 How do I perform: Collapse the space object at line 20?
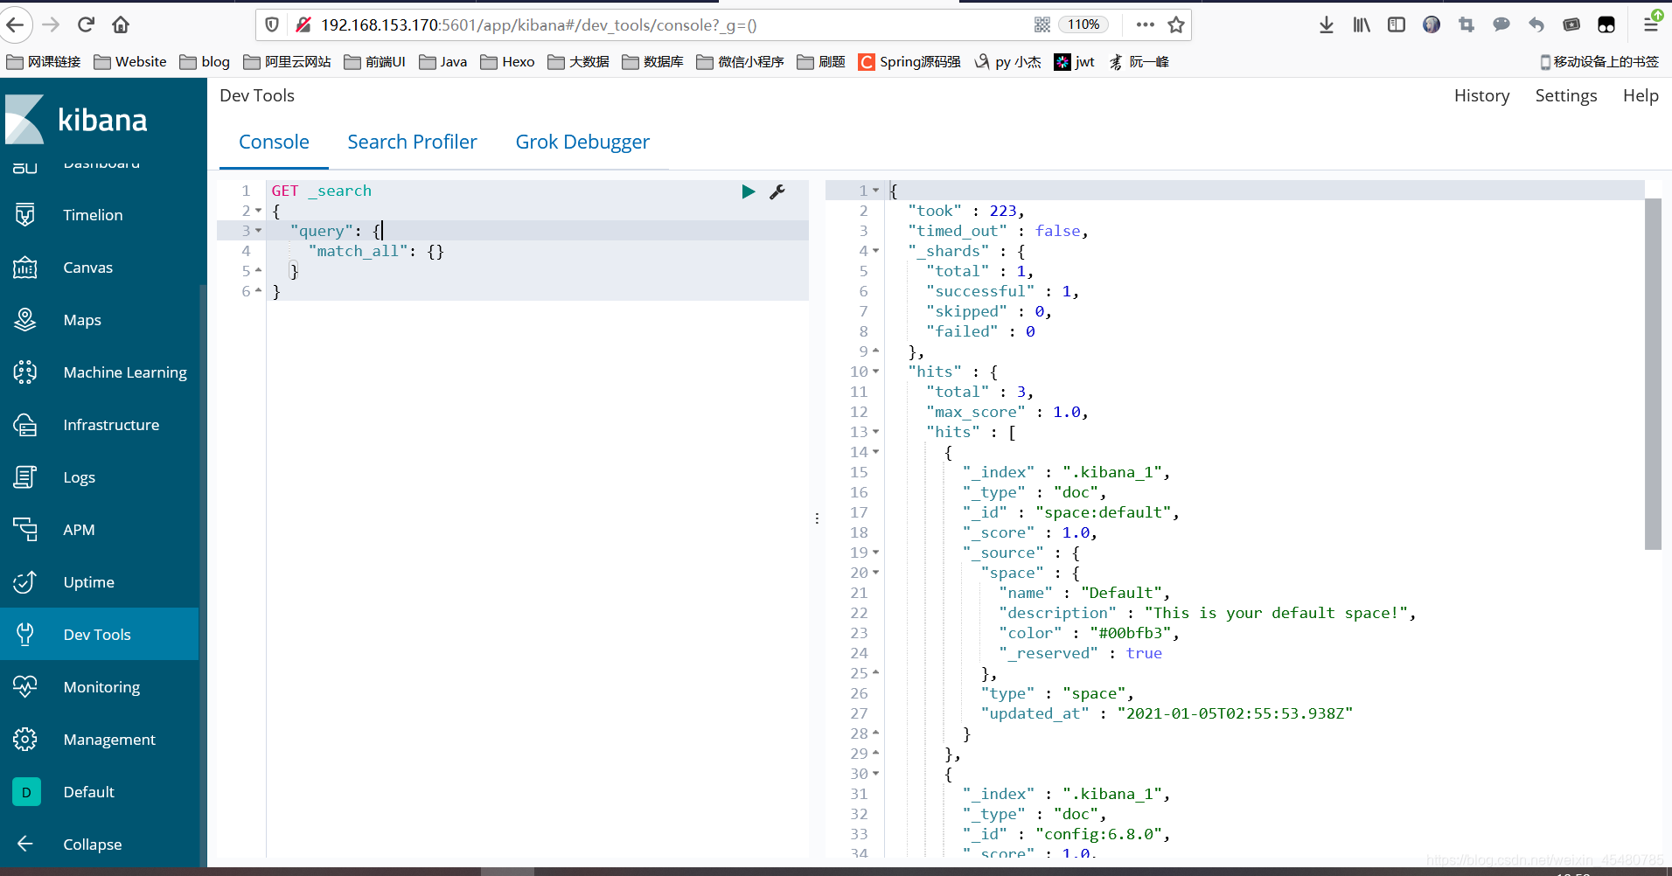tap(875, 573)
